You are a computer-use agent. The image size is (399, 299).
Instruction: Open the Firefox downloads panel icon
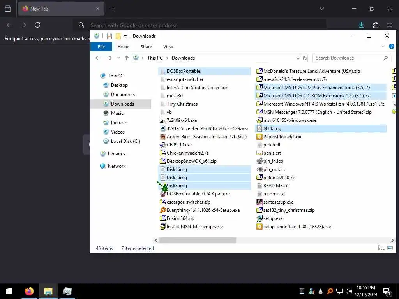[x=361, y=25]
